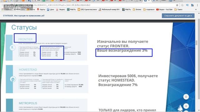Open the Одноклассники bookmark
The width and height of the screenshot is (200, 112).
point(87,10)
